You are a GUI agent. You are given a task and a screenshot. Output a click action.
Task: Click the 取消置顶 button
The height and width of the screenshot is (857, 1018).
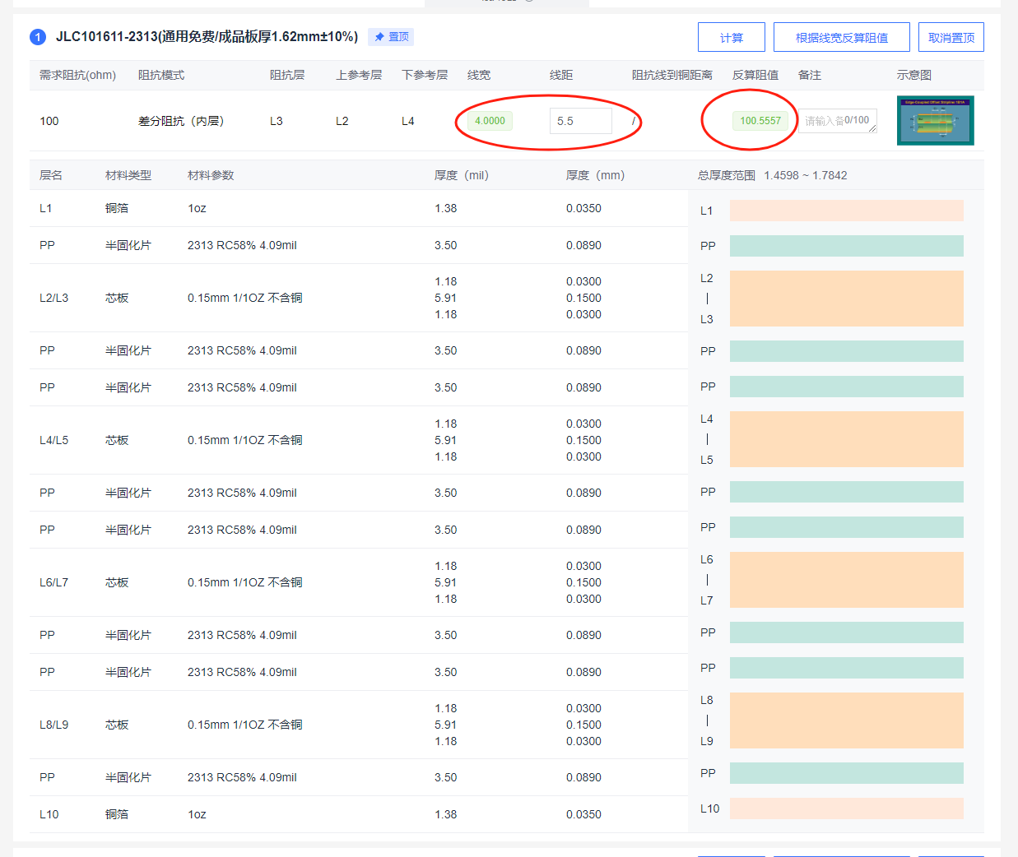pyautogui.click(x=951, y=38)
